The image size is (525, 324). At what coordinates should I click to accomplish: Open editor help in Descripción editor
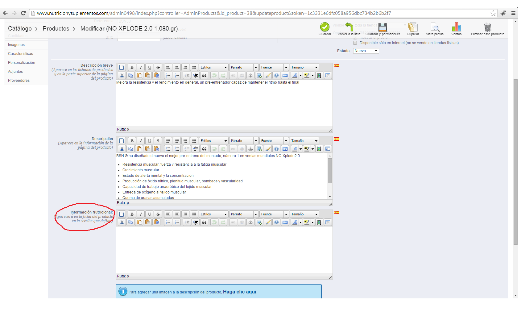276,149
